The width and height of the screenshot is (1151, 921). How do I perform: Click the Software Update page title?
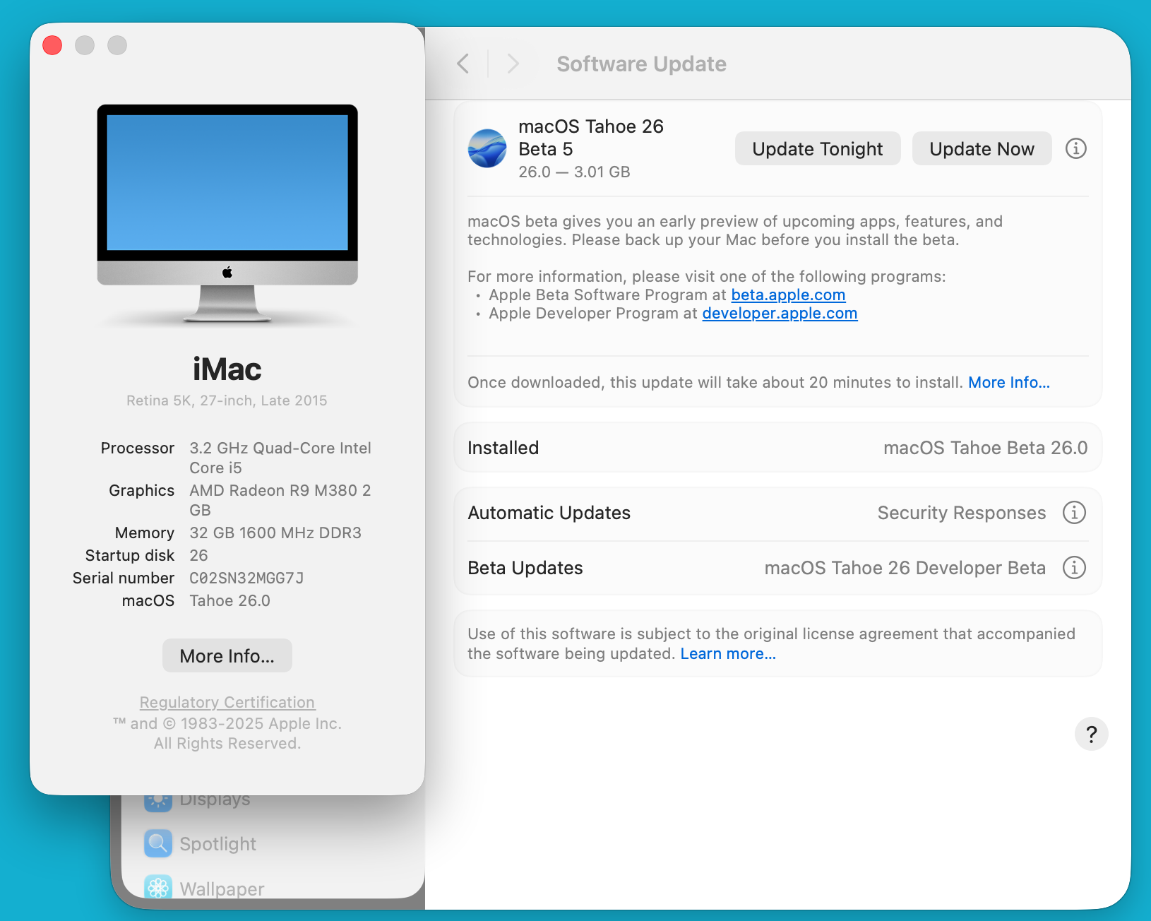641,64
